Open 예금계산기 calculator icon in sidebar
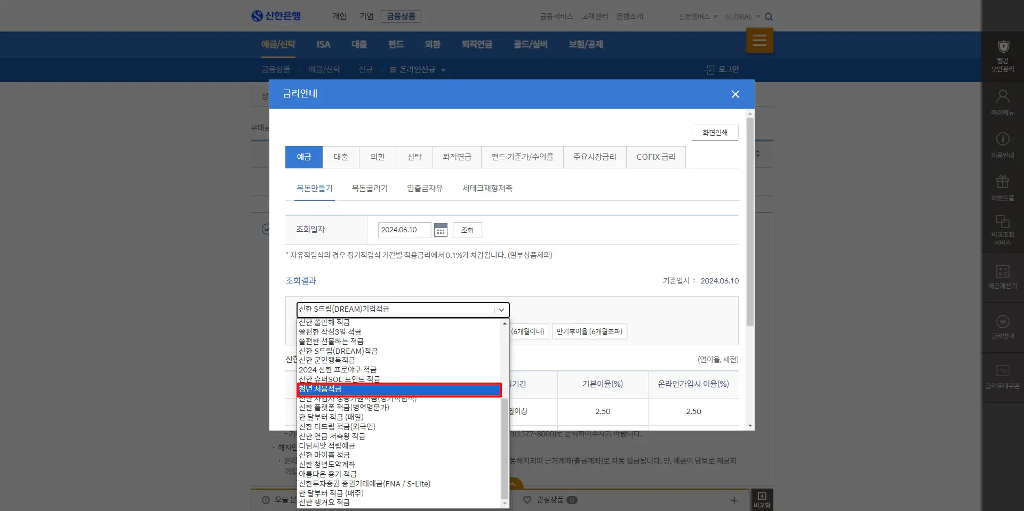Image resolution: width=1024 pixels, height=511 pixels. tap(1003, 277)
